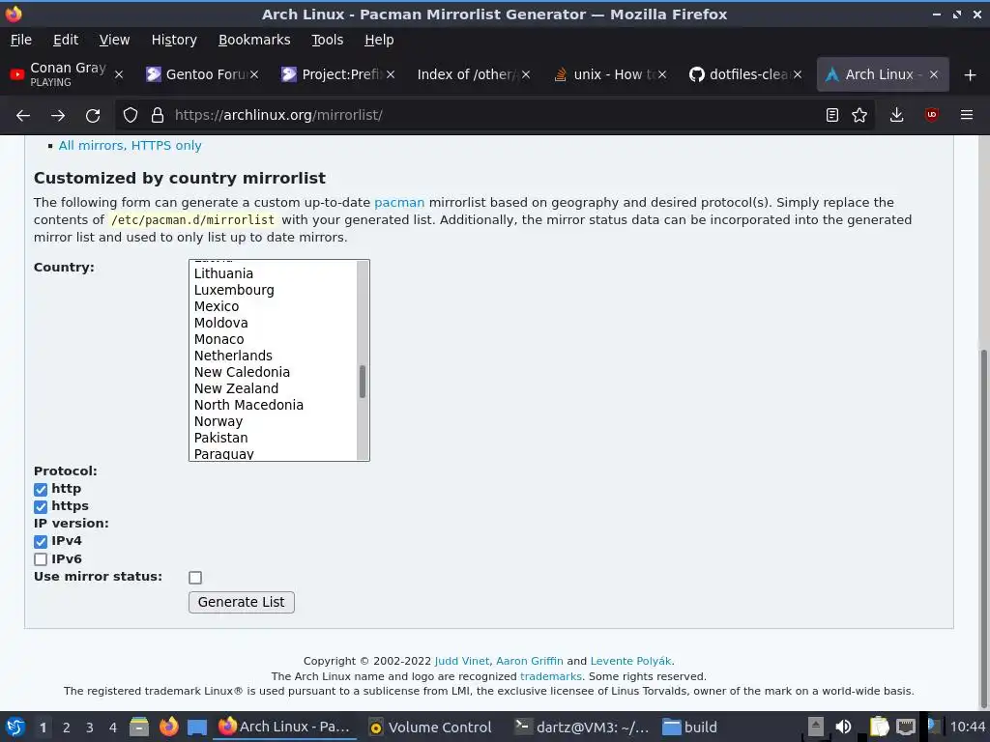Viewport: 990px width, 742px height.
Task: Open the pacman link in the description
Action: click(399, 203)
